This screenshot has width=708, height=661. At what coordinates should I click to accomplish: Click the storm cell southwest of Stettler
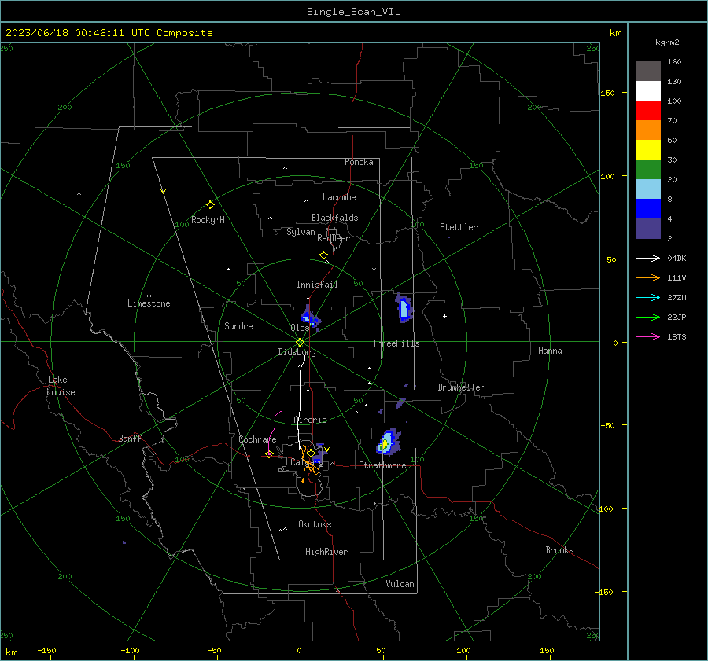(x=404, y=307)
